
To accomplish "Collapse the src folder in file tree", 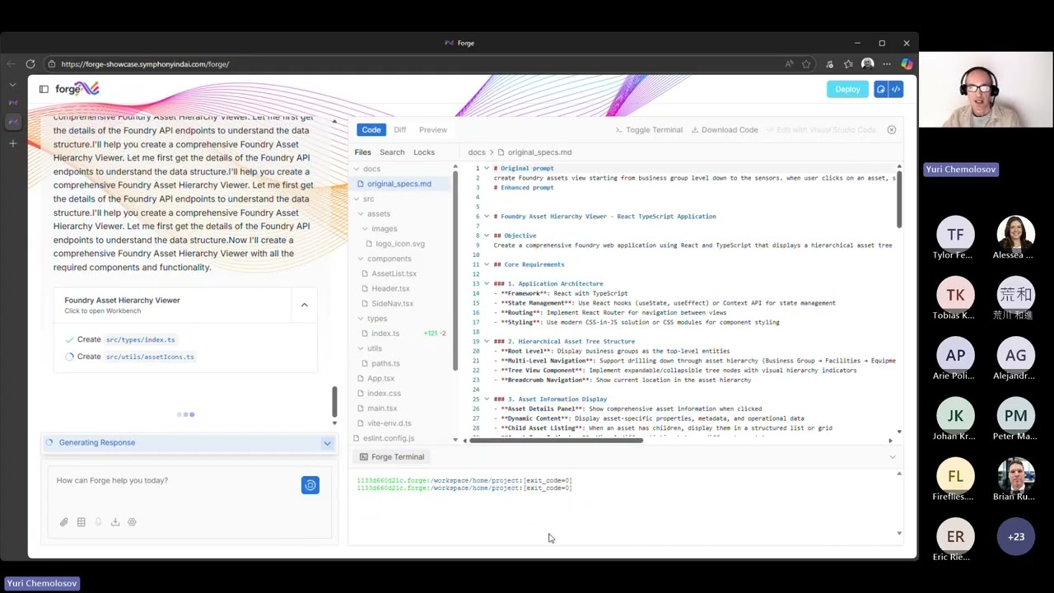I will tap(357, 198).
